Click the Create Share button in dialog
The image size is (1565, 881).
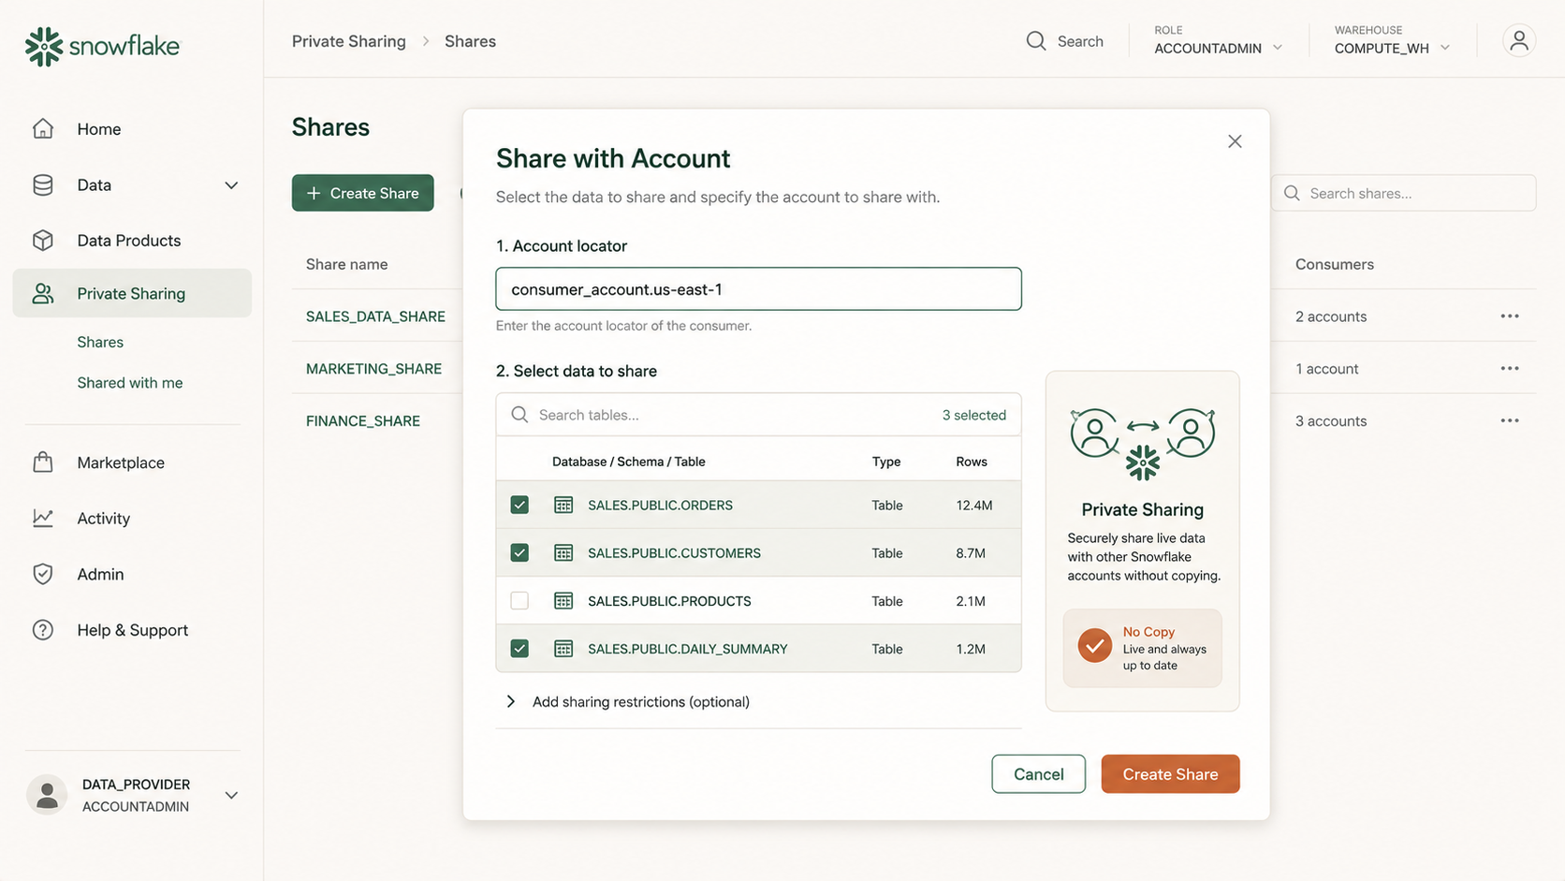pos(1170,774)
